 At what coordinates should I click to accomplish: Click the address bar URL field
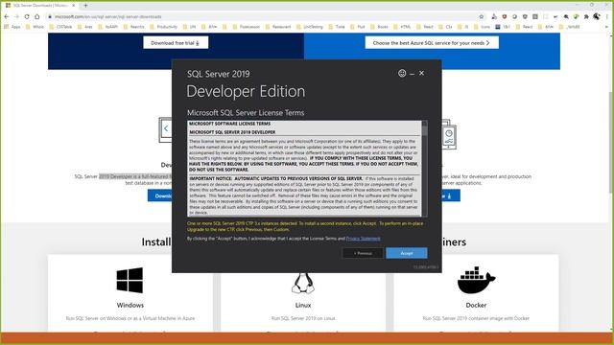262,17
